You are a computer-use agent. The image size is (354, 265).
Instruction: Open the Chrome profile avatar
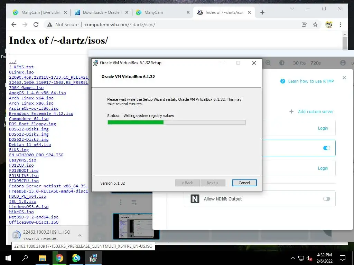pyautogui.click(x=329, y=24)
